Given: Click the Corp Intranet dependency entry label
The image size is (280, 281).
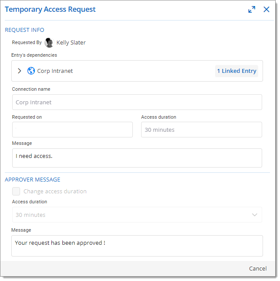Looking at the screenshot, I should click(55, 71).
